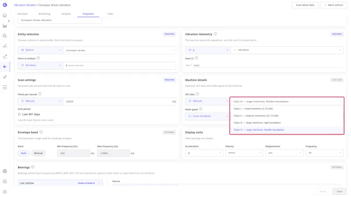Open the user account sidebar icon
Screen dimensions: 351x197
[x=5, y=192]
